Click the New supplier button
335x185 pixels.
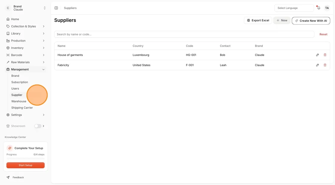[x=282, y=20]
